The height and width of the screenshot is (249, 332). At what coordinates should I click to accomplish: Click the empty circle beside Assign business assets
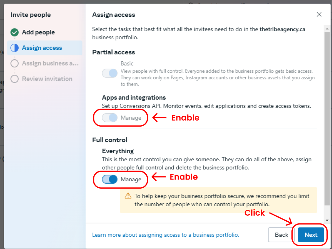(14, 63)
